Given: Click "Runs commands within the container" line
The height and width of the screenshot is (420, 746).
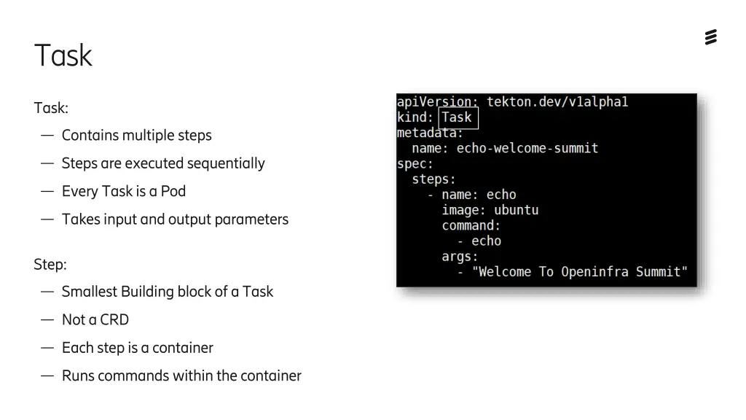Looking at the screenshot, I should (181, 376).
